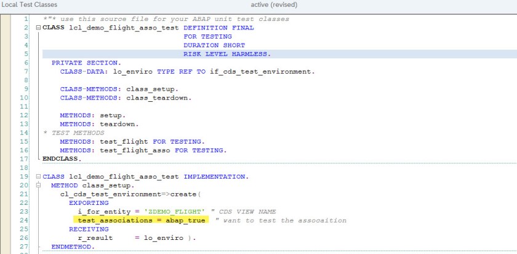
Task: Click 'r_result = lo_enviro ).' on line 26
Action: point(137,238)
